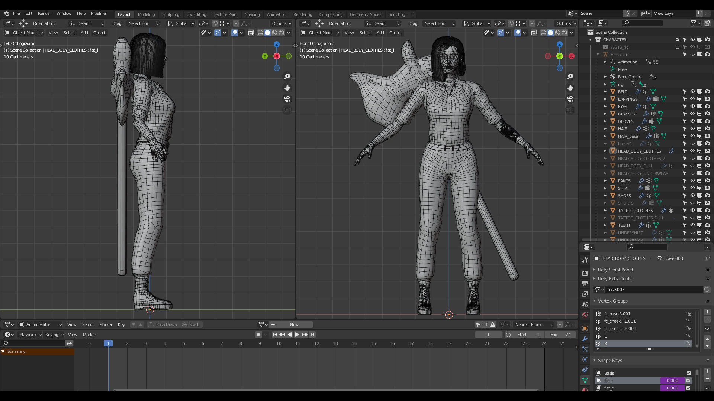Click the pan hand icon in right viewport
Screen dimensions: 714x401
tap(570, 88)
